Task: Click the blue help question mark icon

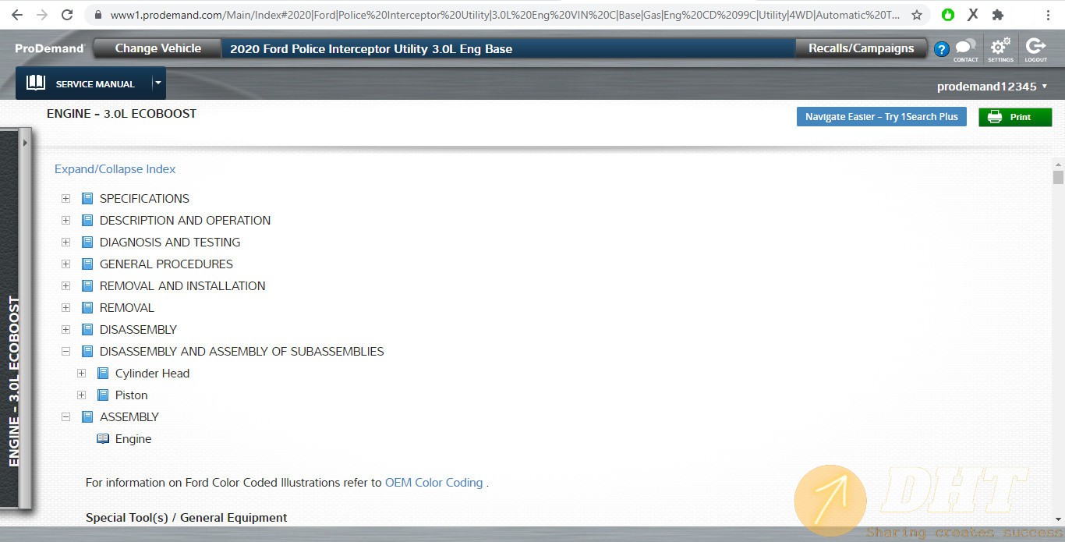Action: pyautogui.click(x=941, y=49)
